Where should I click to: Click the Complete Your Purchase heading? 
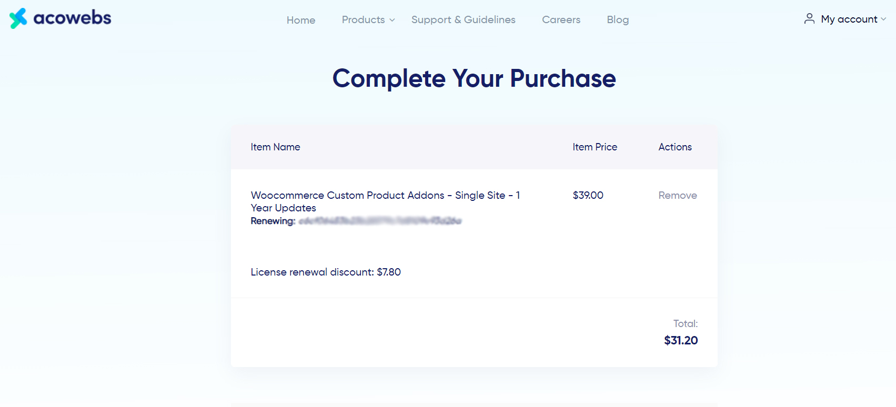474,79
